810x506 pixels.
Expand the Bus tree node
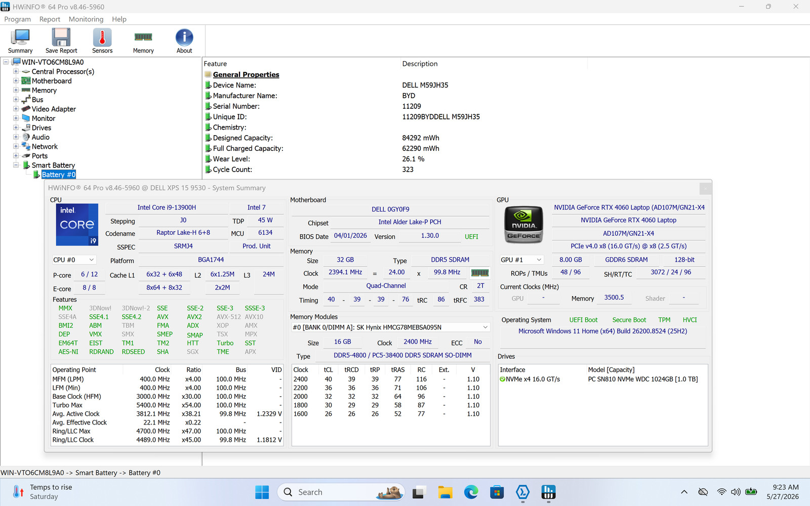(16, 100)
